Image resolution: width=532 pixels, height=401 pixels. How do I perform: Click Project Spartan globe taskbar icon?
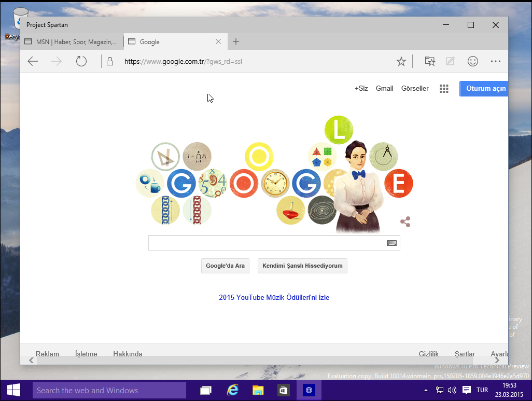[x=309, y=390]
